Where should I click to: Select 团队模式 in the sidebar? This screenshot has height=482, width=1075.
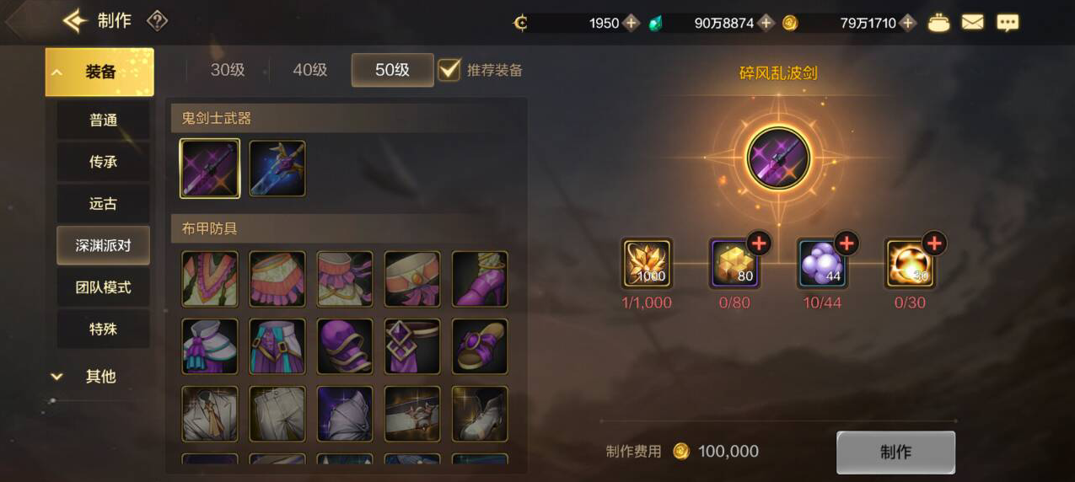[x=103, y=287]
